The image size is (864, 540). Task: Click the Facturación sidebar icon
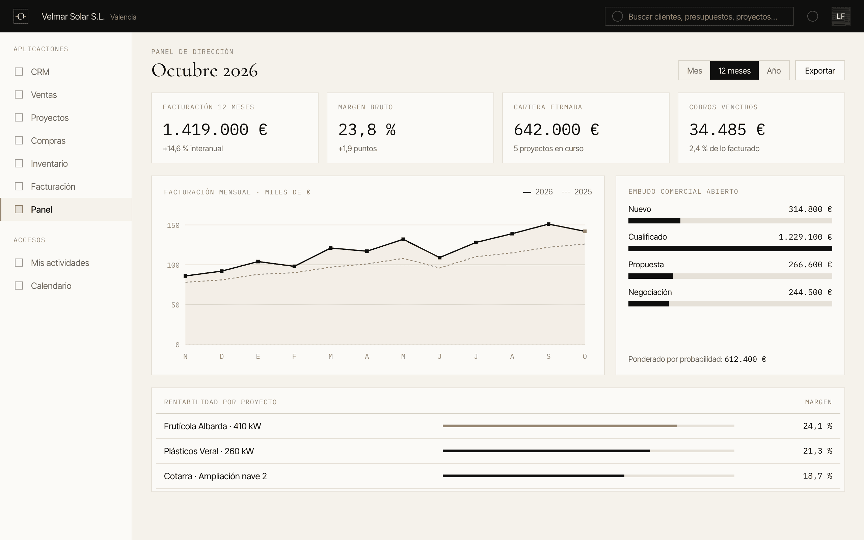pos(19,186)
